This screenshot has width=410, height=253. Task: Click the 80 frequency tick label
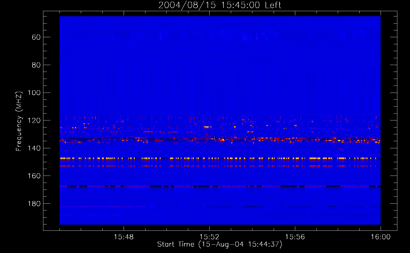pyautogui.click(x=36, y=65)
